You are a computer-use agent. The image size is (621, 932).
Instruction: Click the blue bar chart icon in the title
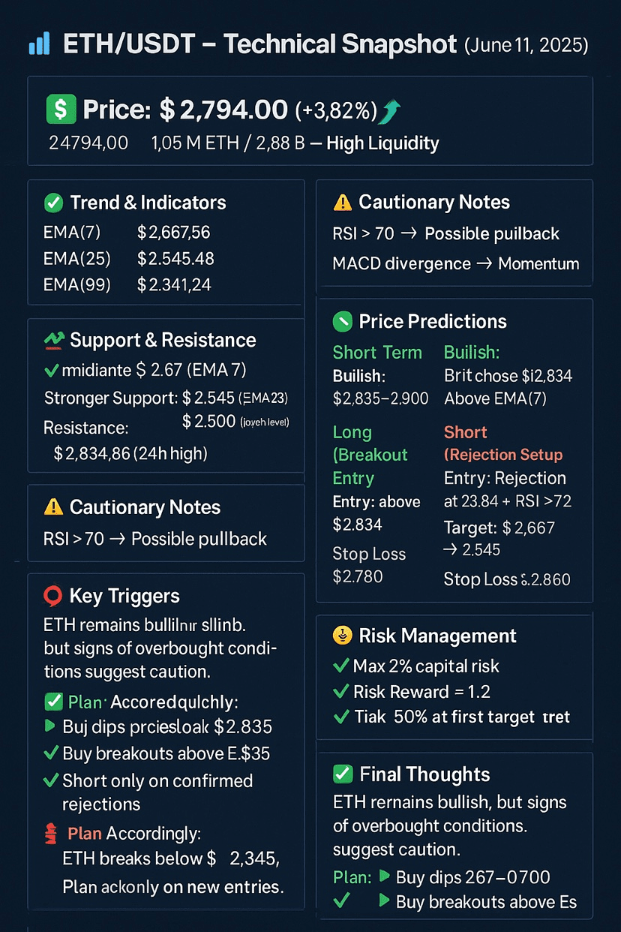point(39,44)
